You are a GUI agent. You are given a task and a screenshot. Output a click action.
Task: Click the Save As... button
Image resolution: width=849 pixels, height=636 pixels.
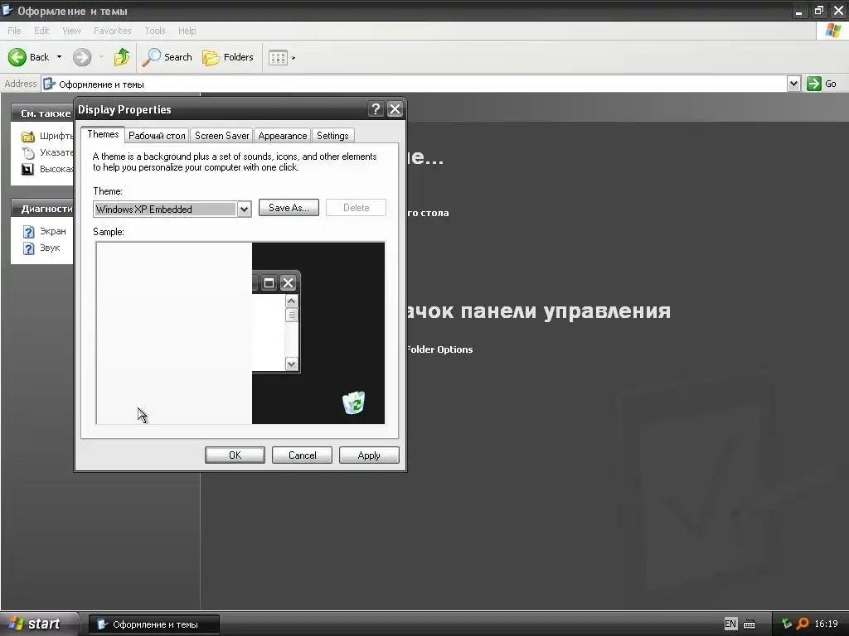pos(289,208)
